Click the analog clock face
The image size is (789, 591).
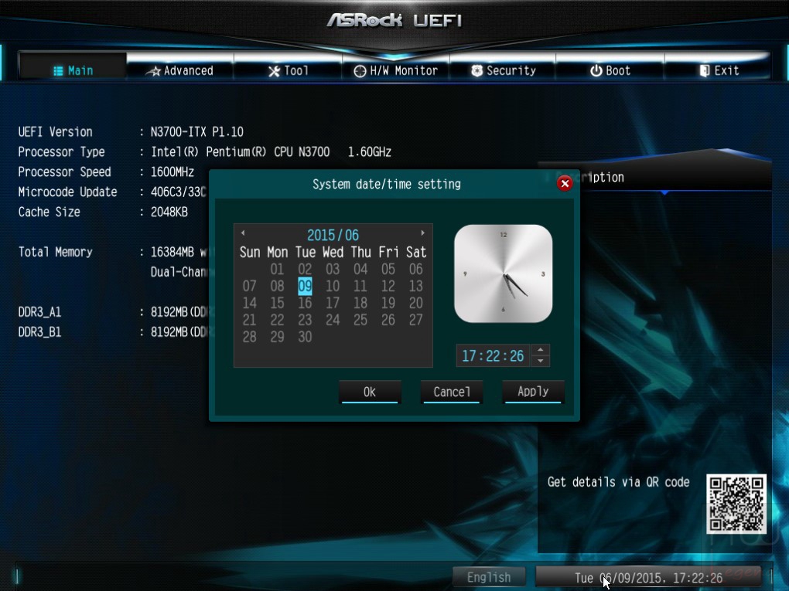point(504,273)
